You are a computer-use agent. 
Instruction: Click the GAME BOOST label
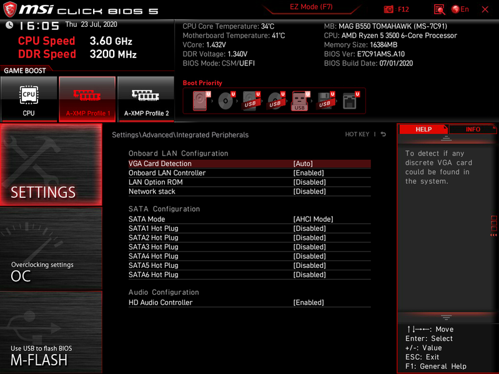pos(25,71)
